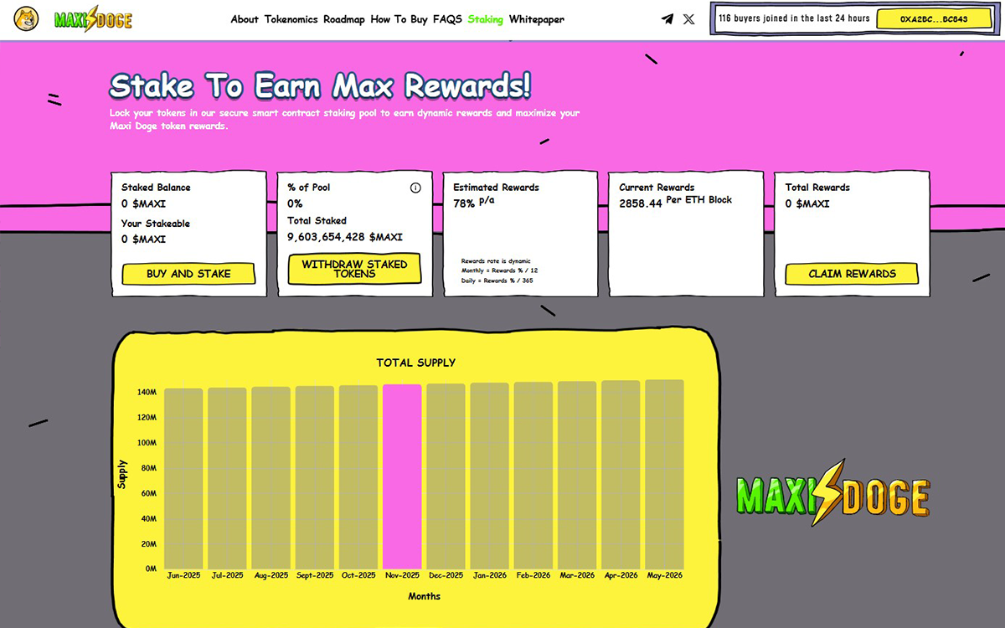
Task: Open the Whitepaper link
Action: click(536, 19)
